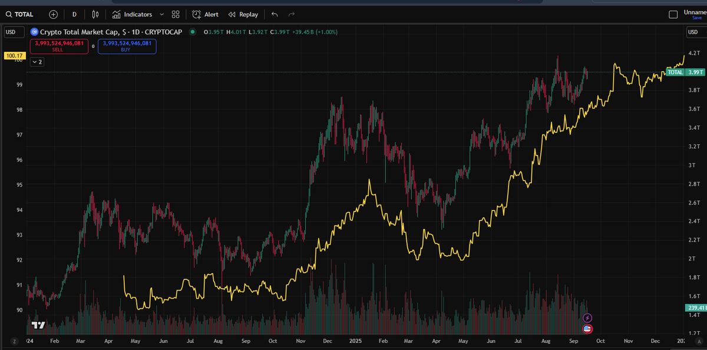707x350 pixels.
Task: Click the Crypto Total Market Cap symbol icon
Action: (x=34, y=32)
